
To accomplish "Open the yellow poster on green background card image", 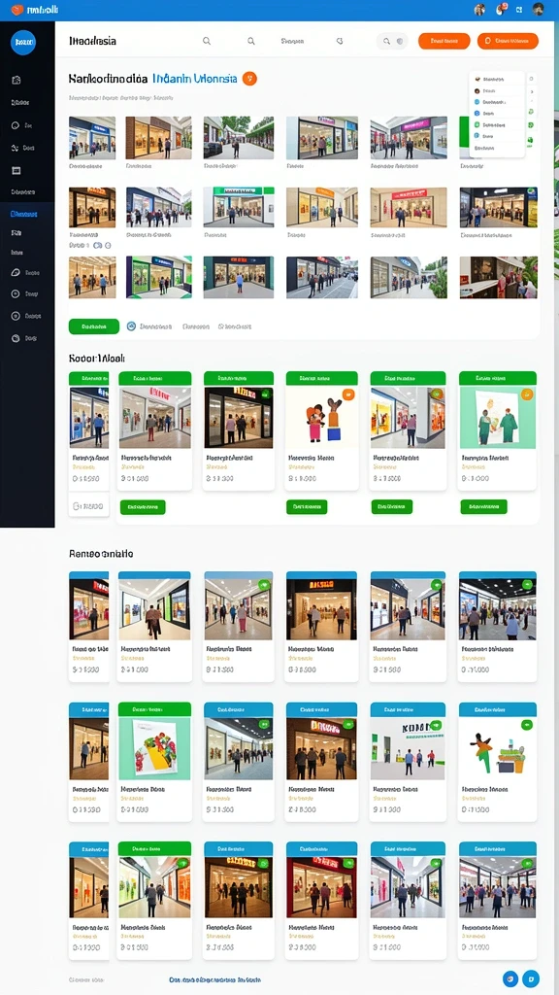I will (154, 749).
